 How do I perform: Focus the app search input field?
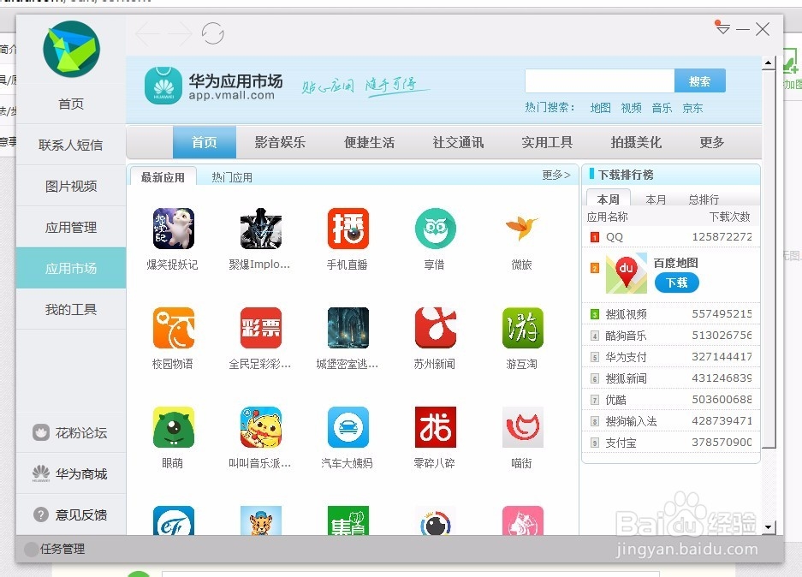tap(599, 80)
